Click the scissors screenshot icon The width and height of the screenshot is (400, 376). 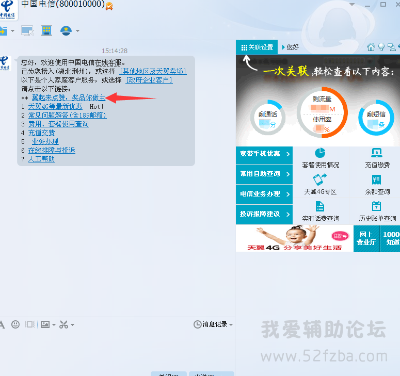point(64,324)
